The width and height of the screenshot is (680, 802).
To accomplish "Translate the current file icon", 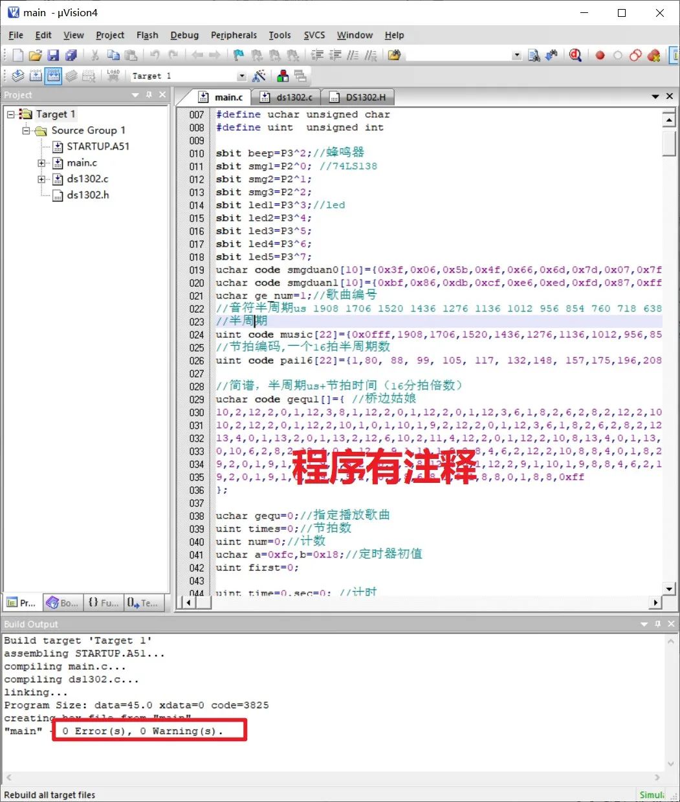I will tap(18, 76).
